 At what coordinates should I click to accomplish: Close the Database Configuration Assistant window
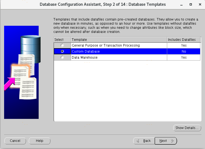point(200,4)
